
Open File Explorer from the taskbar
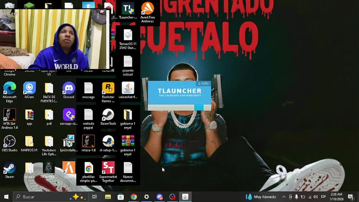pos(108,197)
